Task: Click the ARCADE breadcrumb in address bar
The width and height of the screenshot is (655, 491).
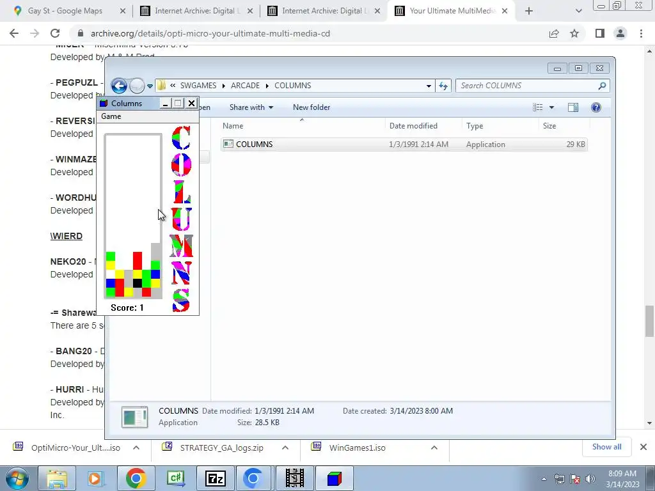Action: [x=245, y=86]
